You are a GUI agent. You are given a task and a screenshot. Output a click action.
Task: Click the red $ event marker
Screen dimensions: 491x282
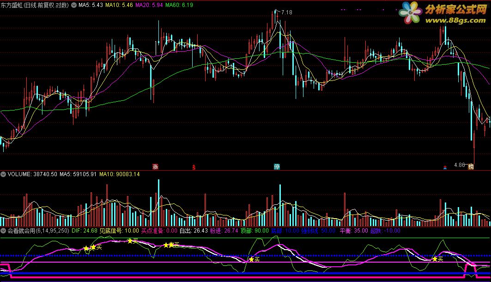point(194,167)
